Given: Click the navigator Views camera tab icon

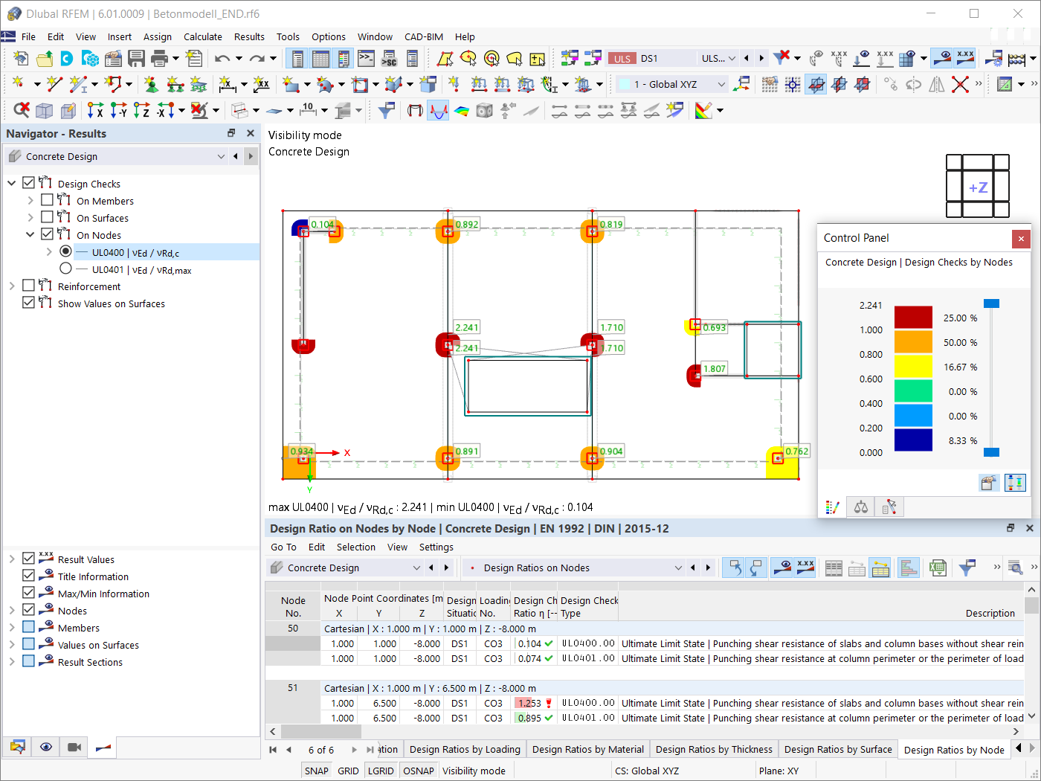Looking at the screenshot, I should (x=74, y=747).
